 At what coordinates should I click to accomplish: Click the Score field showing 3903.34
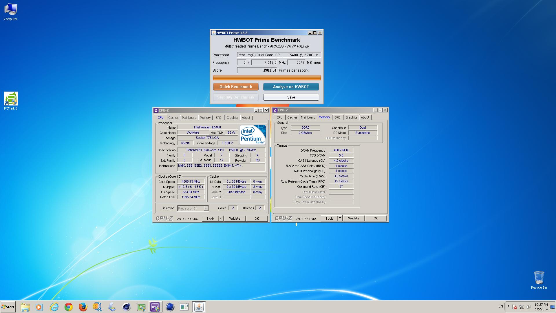[x=257, y=70]
